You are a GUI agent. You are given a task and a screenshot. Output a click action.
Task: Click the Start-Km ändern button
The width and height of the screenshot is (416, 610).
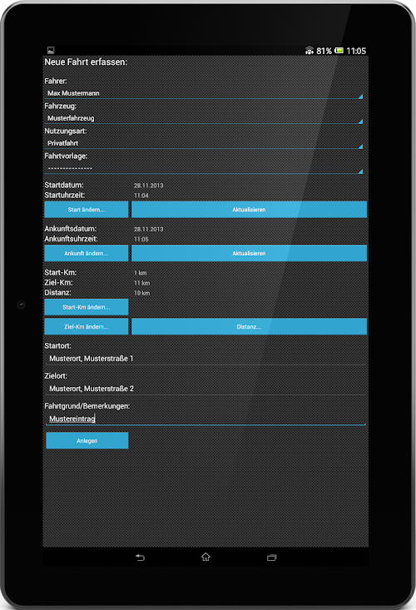[x=87, y=307]
